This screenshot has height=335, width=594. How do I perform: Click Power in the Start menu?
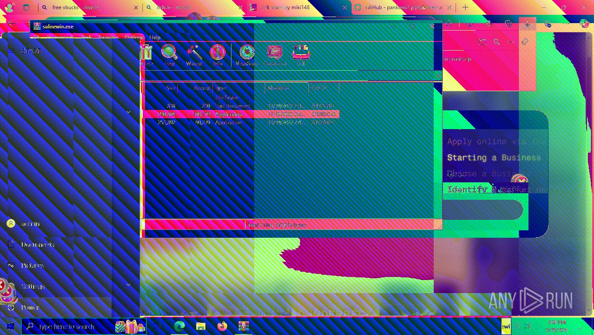tap(56, 308)
